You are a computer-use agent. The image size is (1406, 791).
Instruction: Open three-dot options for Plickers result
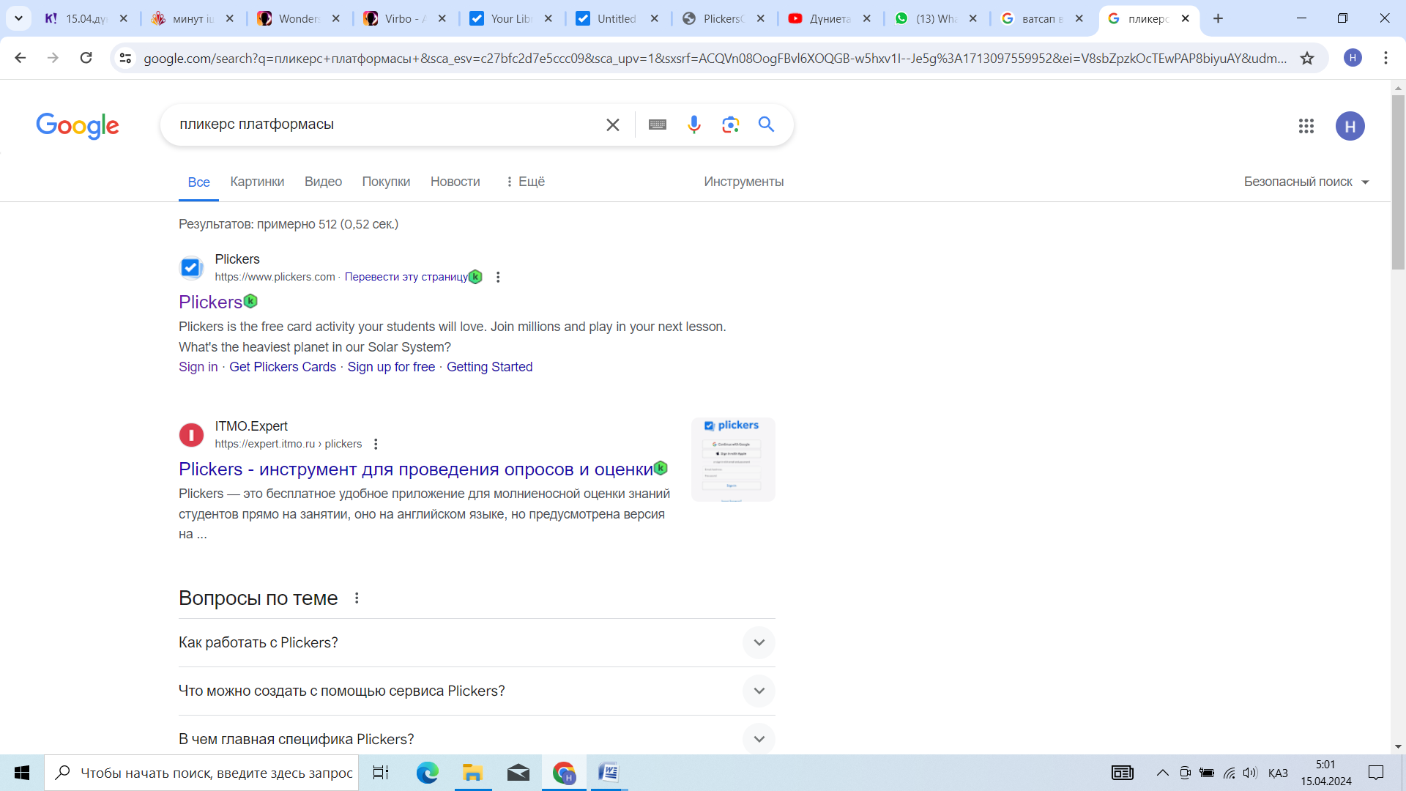[x=498, y=277]
